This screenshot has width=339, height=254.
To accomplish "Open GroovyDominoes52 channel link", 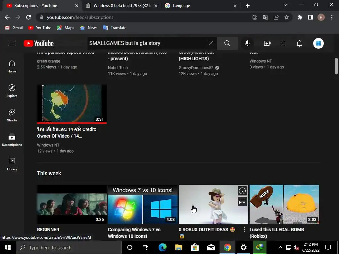I will (x=196, y=67).
